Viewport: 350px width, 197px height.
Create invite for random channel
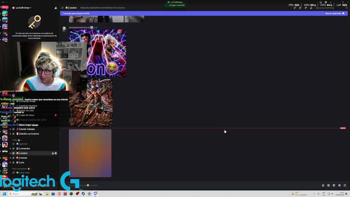53,153
